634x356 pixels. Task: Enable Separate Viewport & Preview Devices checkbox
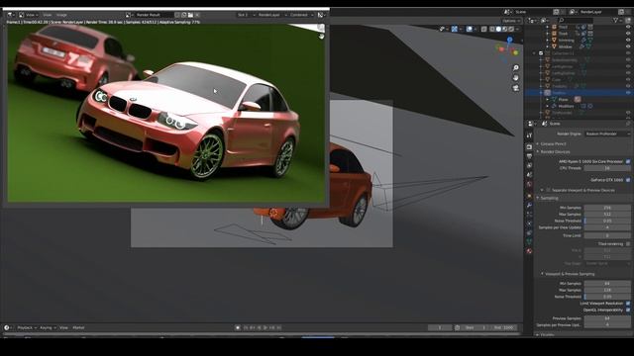tap(548, 190)
